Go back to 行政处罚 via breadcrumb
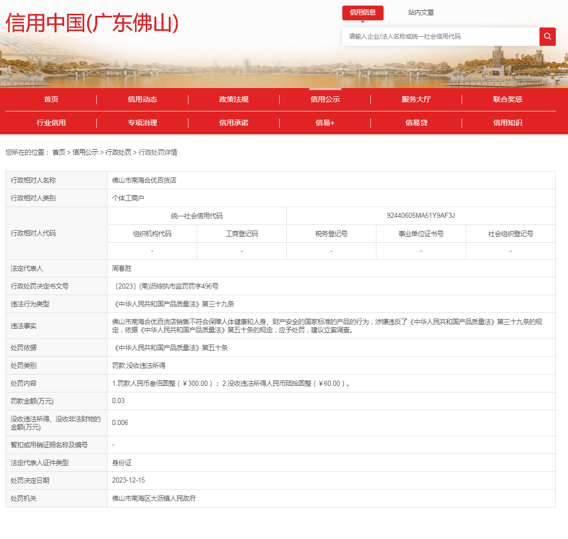568x539 pixels. 118,152
